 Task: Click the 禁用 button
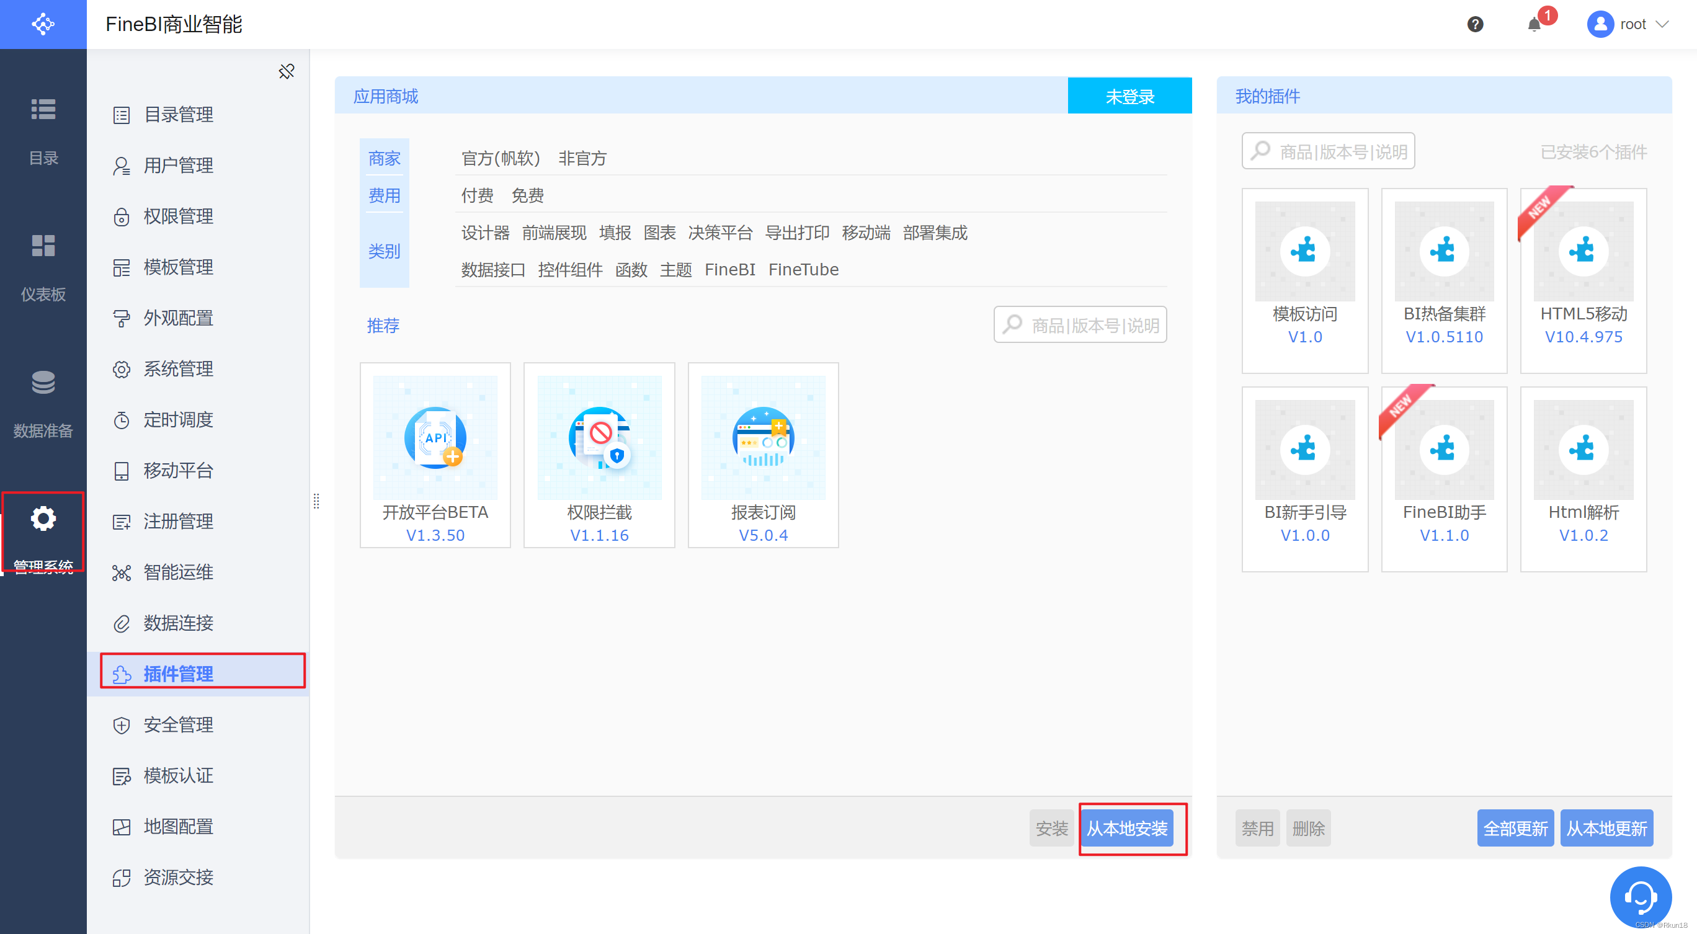[1257, 828]
